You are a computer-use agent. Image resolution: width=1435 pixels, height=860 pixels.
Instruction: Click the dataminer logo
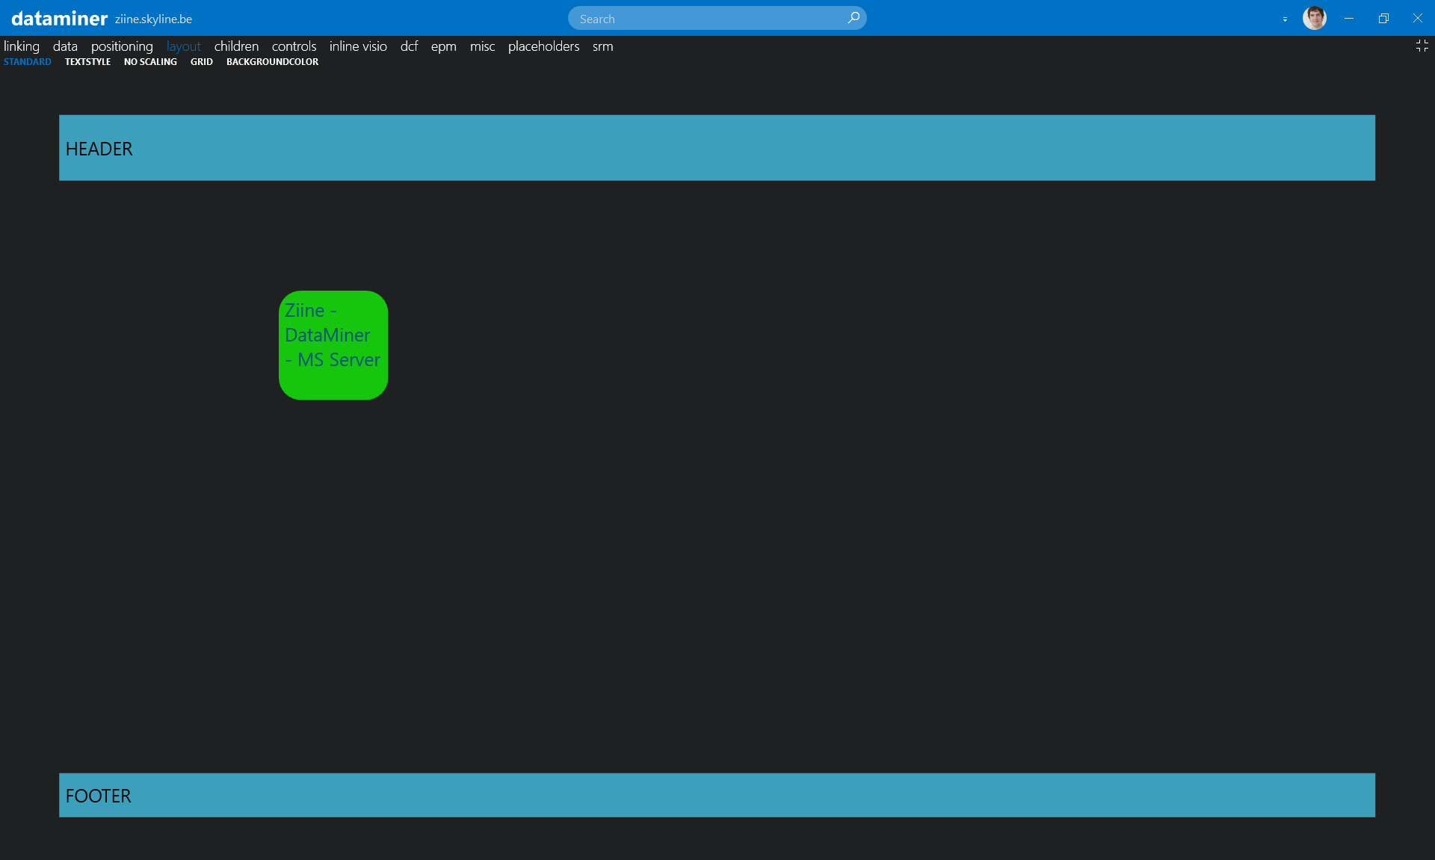point(59,19)
